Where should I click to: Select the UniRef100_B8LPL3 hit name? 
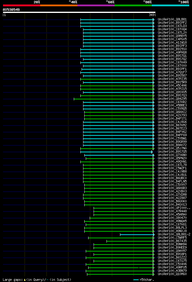172,228
